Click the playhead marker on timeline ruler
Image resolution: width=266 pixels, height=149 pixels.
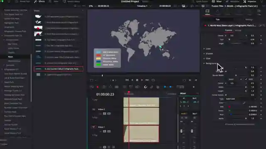[x=129, y=92]
